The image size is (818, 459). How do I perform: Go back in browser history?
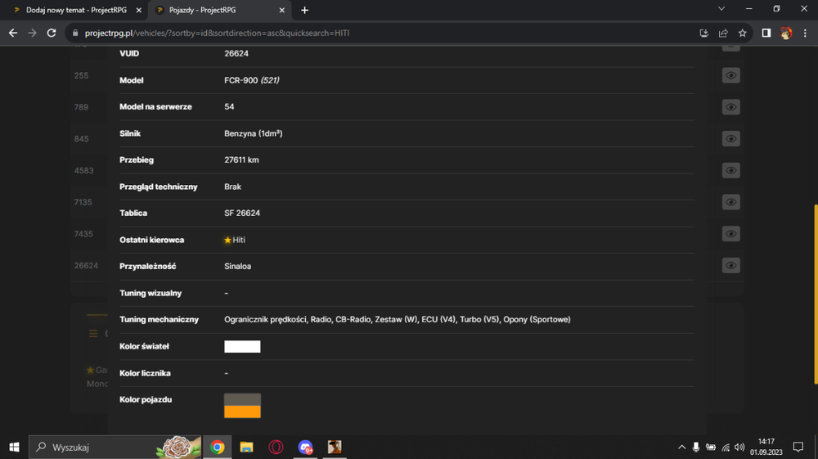click(x=13, y=33)
